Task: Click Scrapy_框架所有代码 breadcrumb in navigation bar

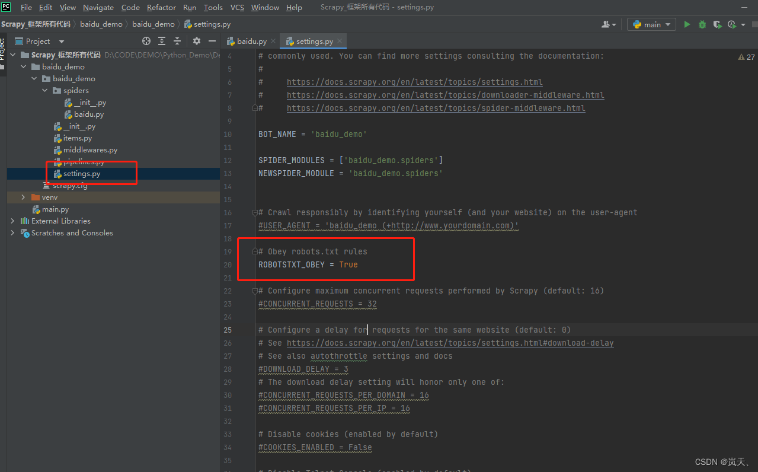Action: tap(36, 24)
